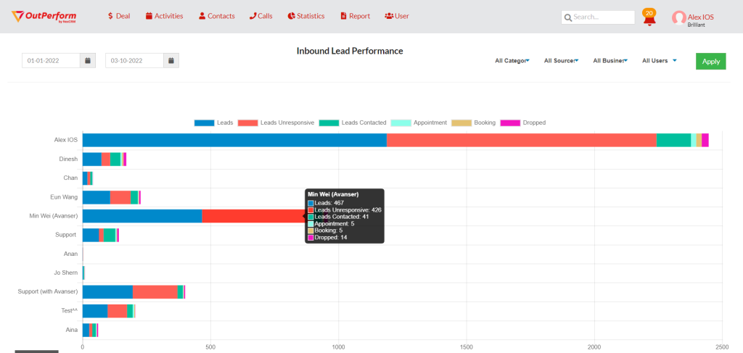
Task: Click the start date input field
Action: point(50,61)
